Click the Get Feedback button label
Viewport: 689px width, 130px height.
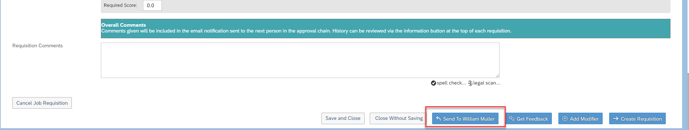[532, 119]
